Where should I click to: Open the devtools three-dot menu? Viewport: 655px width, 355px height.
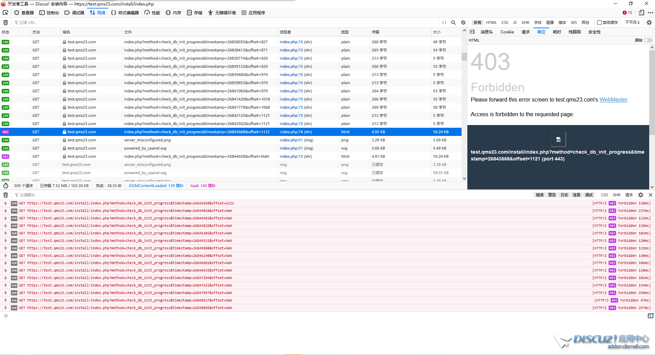point(650,13)
